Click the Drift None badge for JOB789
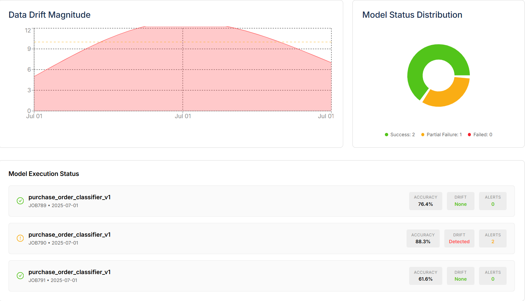Viewport: 525px width, 301px height. coord(460,201)
